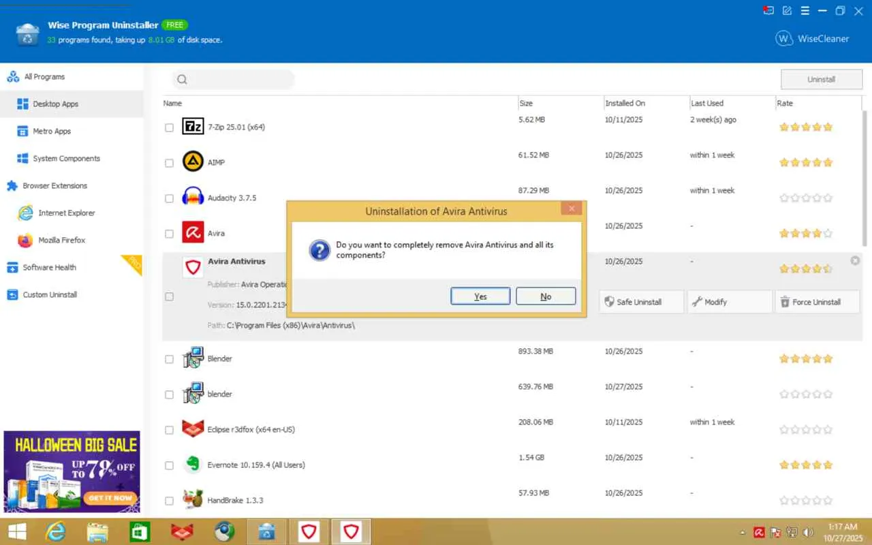The image size is (872, 545).
Task: Dismiss the Avira Antivirus detail row with its X icon
Action: click(855, 261)
